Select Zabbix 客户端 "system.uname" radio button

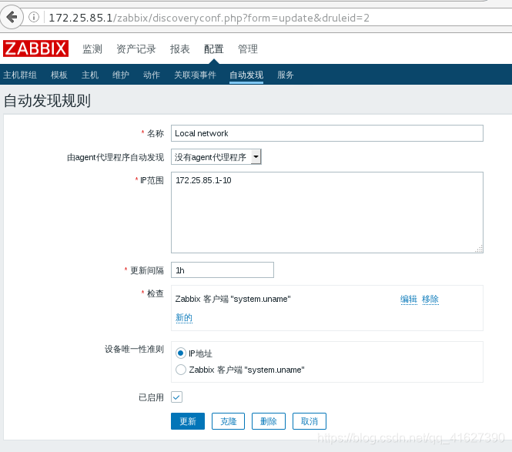point(181,370)
